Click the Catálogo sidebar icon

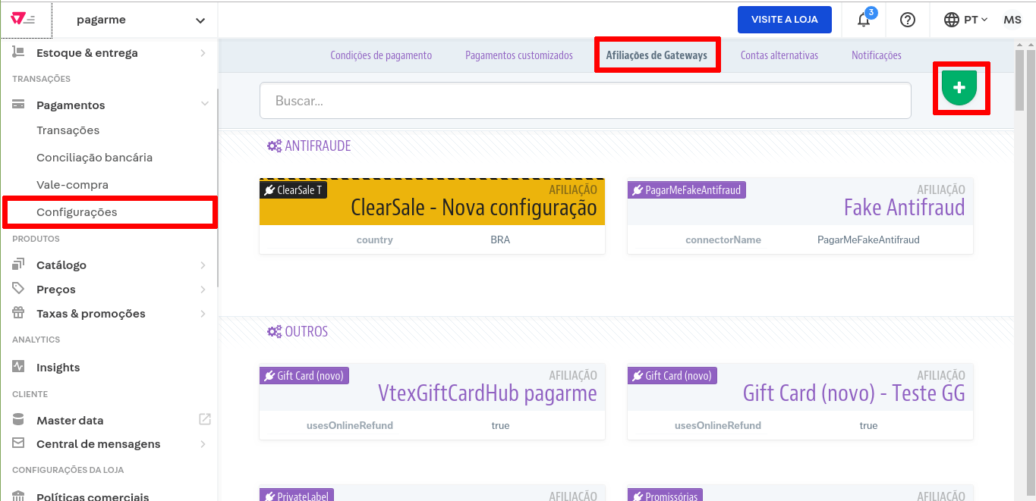coord(19,265)
